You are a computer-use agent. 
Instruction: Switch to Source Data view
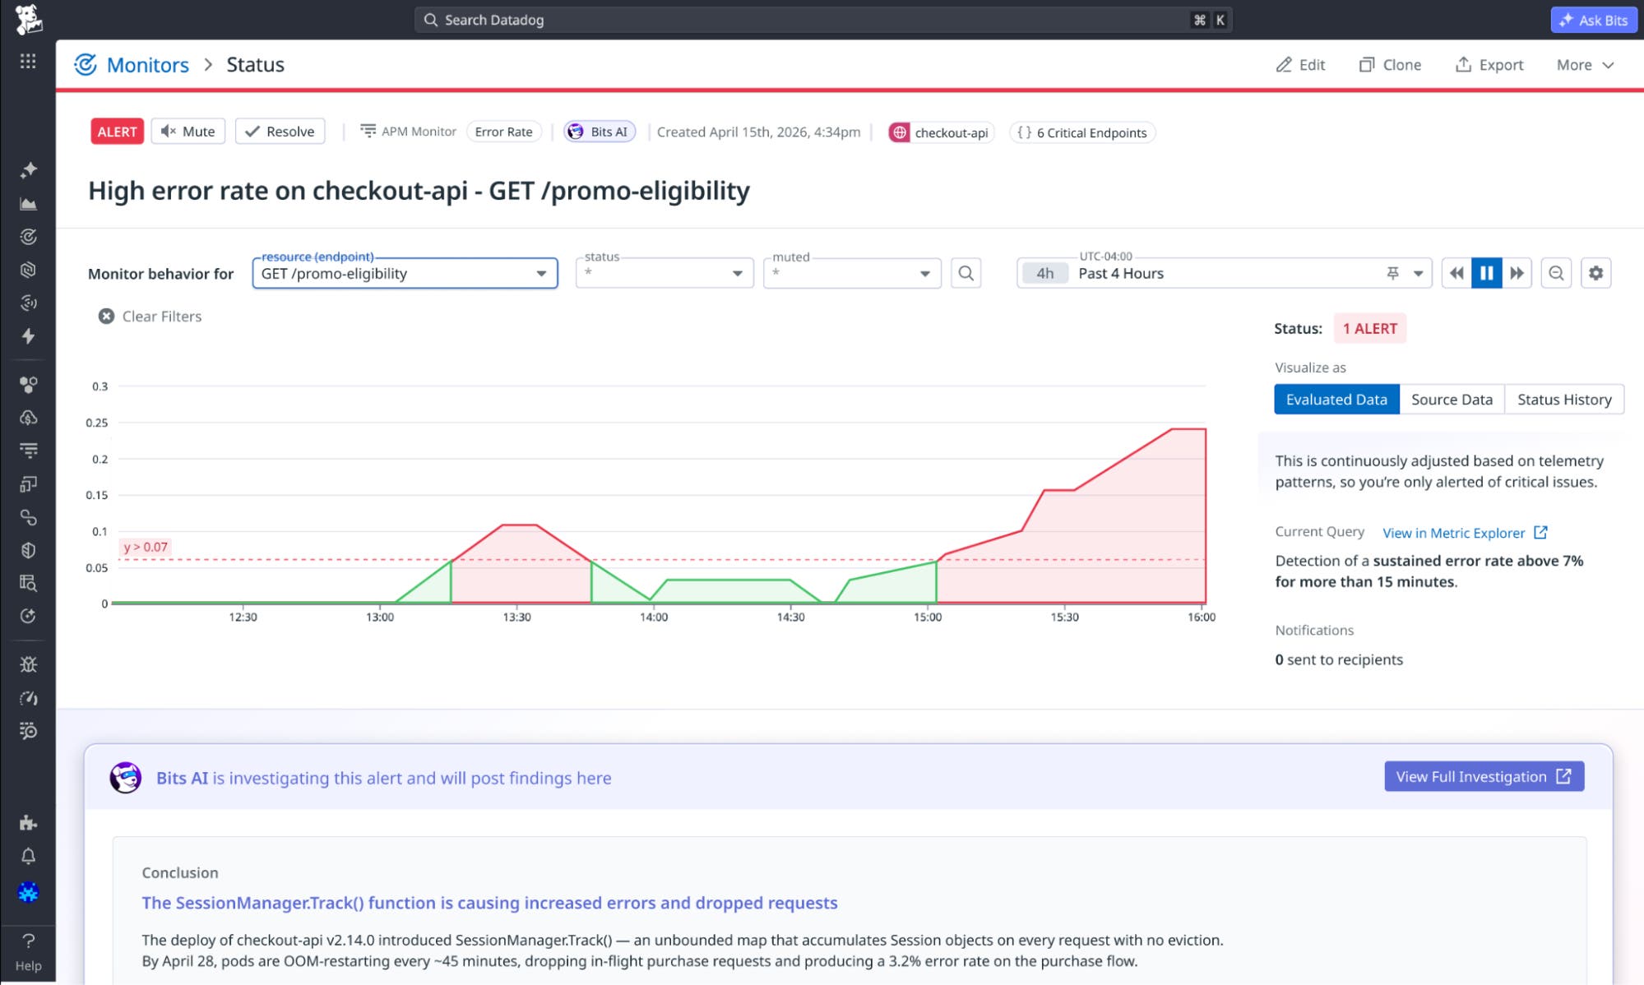pos(1452,399)
